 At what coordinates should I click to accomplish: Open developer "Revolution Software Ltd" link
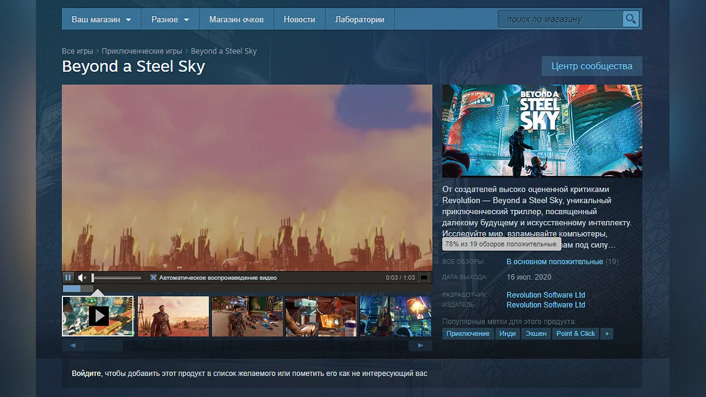point(546,295)
